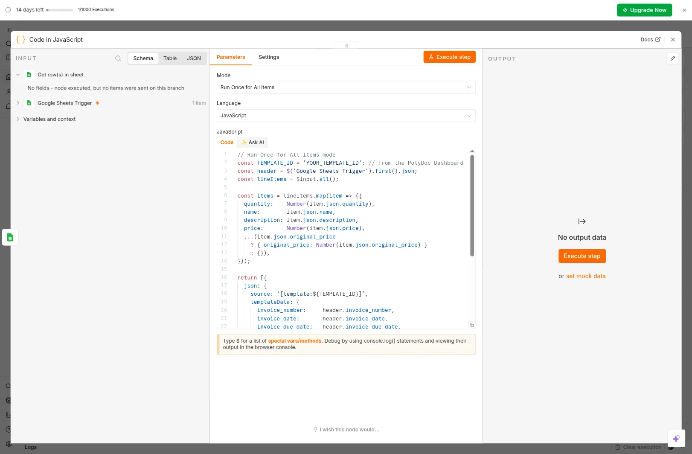Viewport: 692px width, 454px height.
Task: Click the set mock data link
Action: pyautogui.click(x=586, y=276)
